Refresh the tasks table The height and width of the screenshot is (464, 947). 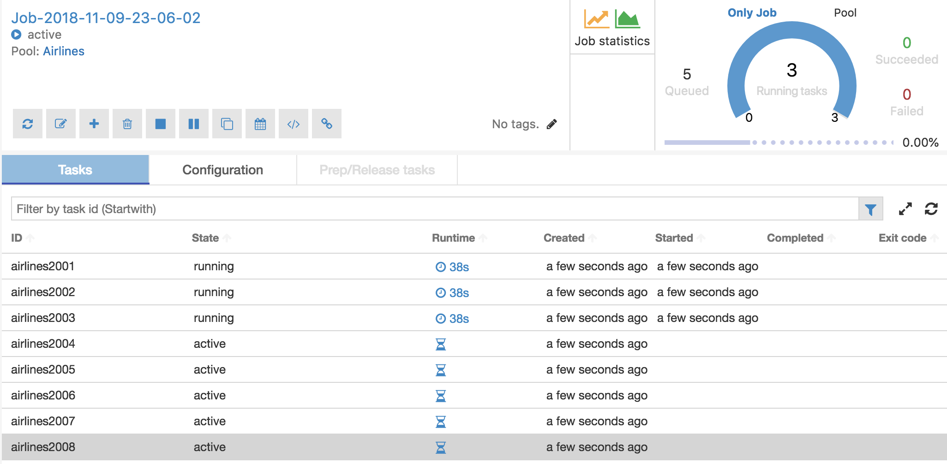[x=932, y=208]
